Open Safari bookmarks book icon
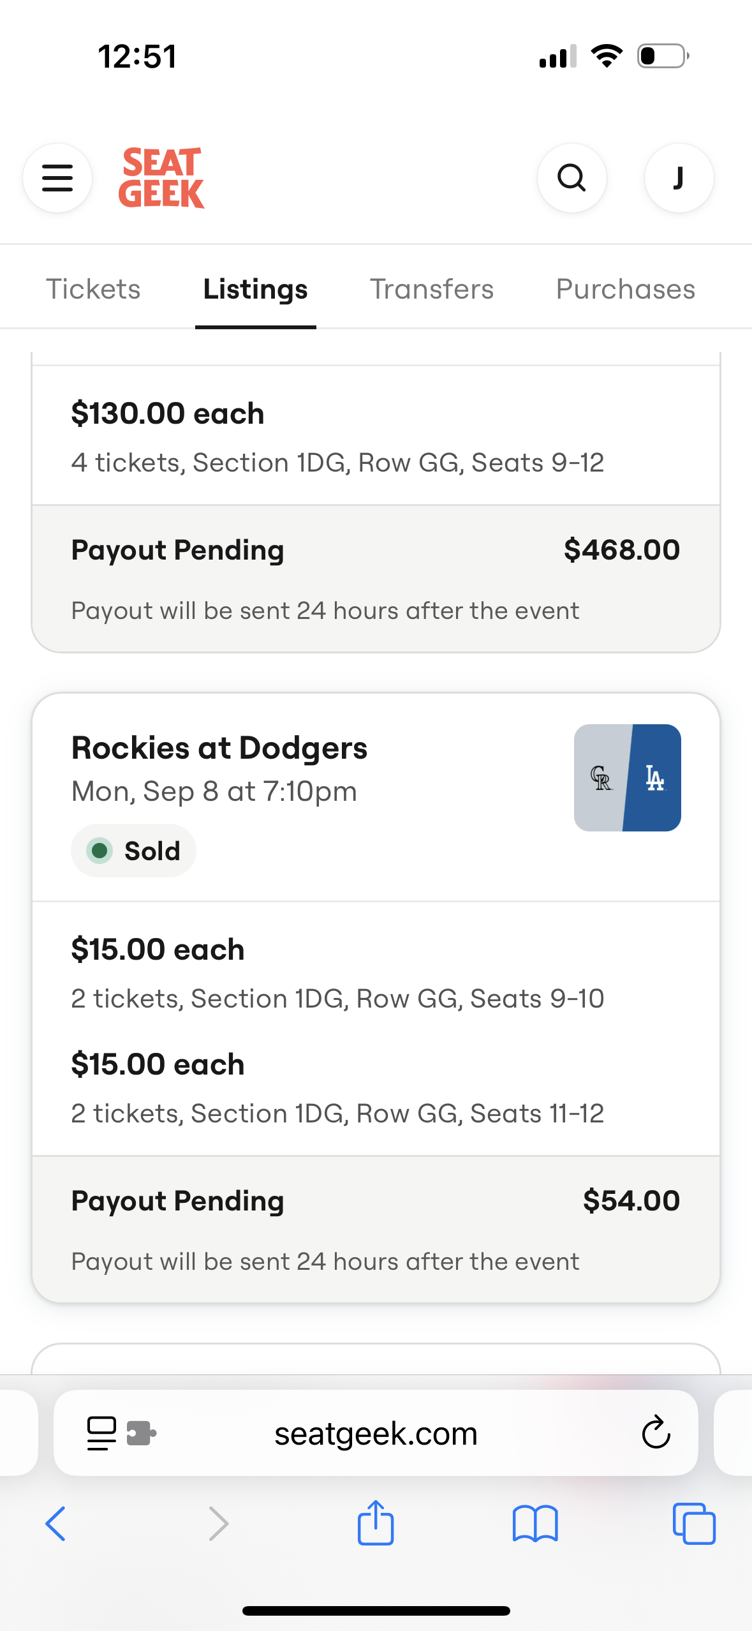This screenshot has height=1631, width=752. click(535, 1524)
